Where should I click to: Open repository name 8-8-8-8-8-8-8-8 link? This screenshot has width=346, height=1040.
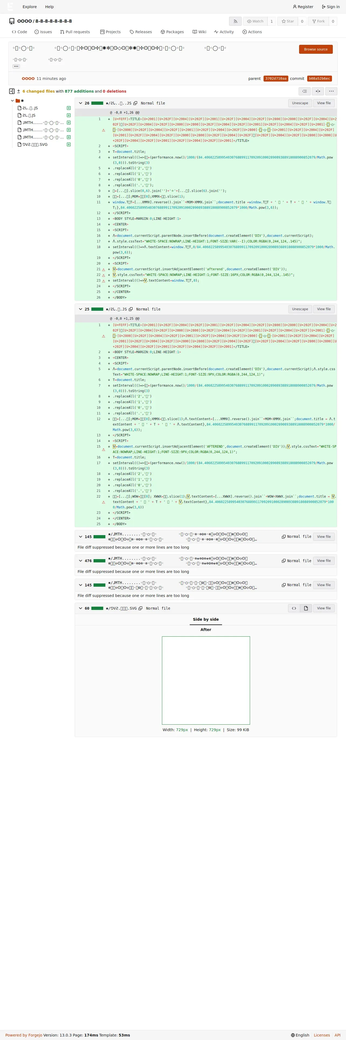click(x=54, y=21)
